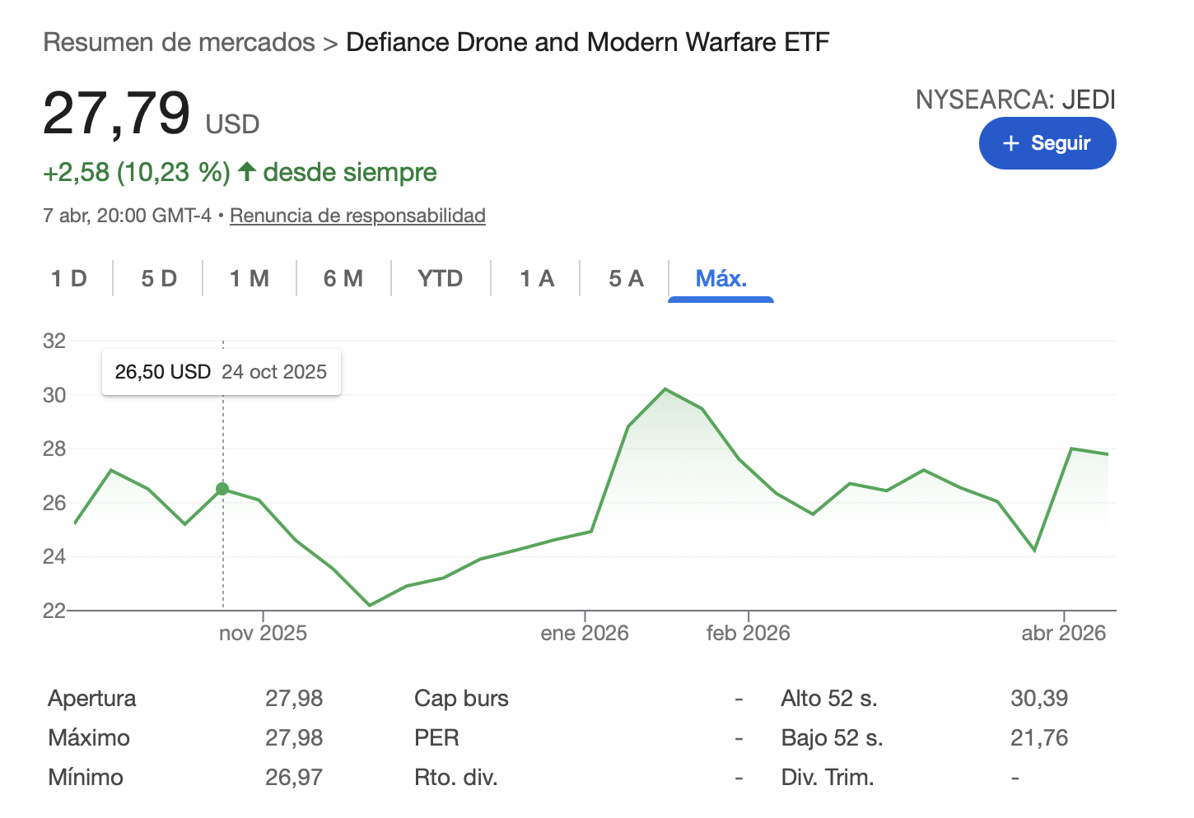Image resolution: width=1194 pixels, height=818 pixels.
Task: Switch to the 6 M chart range
Action: (x=343, y=278)
